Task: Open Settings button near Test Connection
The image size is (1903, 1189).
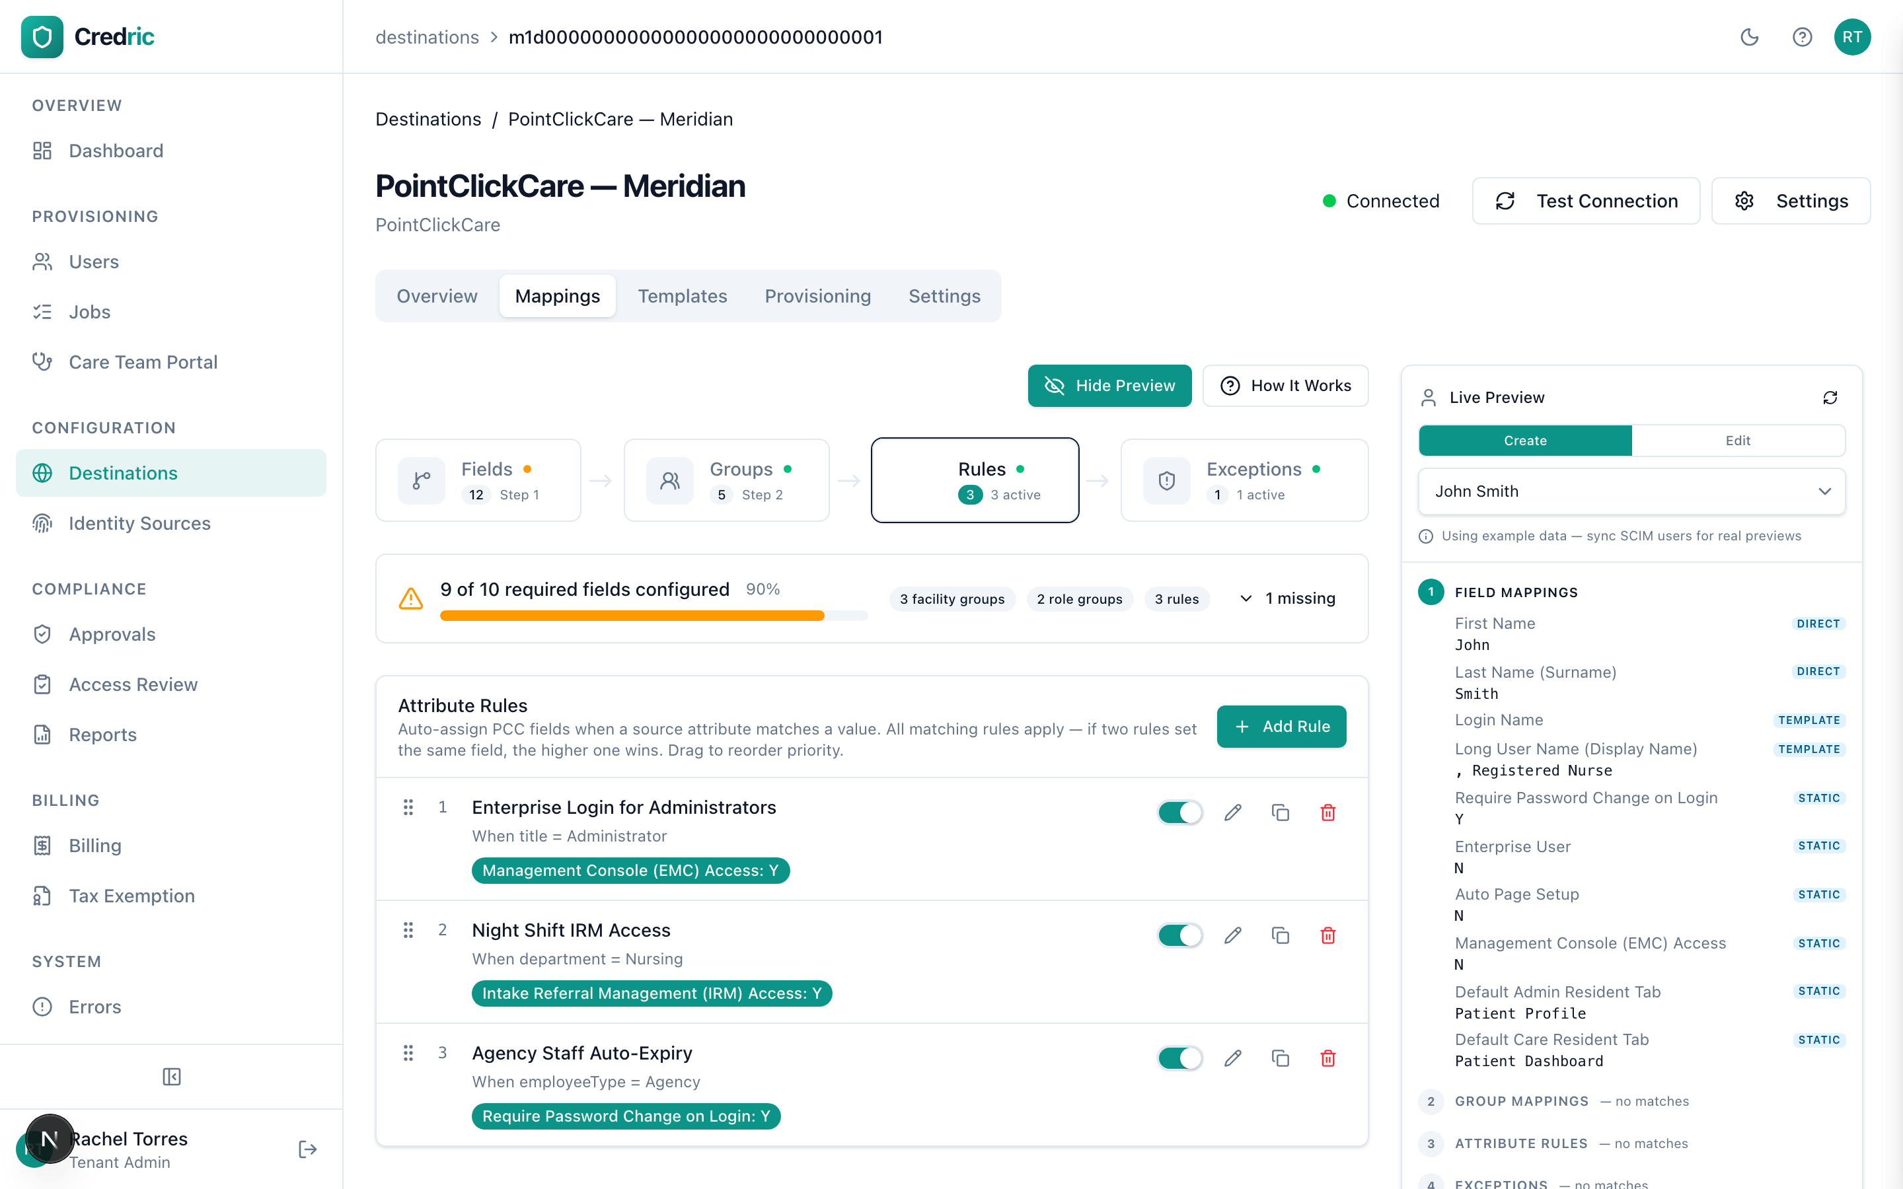Action: [x=1791, y=201]
